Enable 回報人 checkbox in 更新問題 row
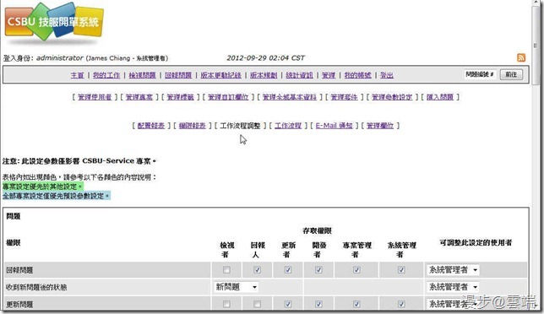The height and width of the screenshot is (314, 544). point(257,304)
